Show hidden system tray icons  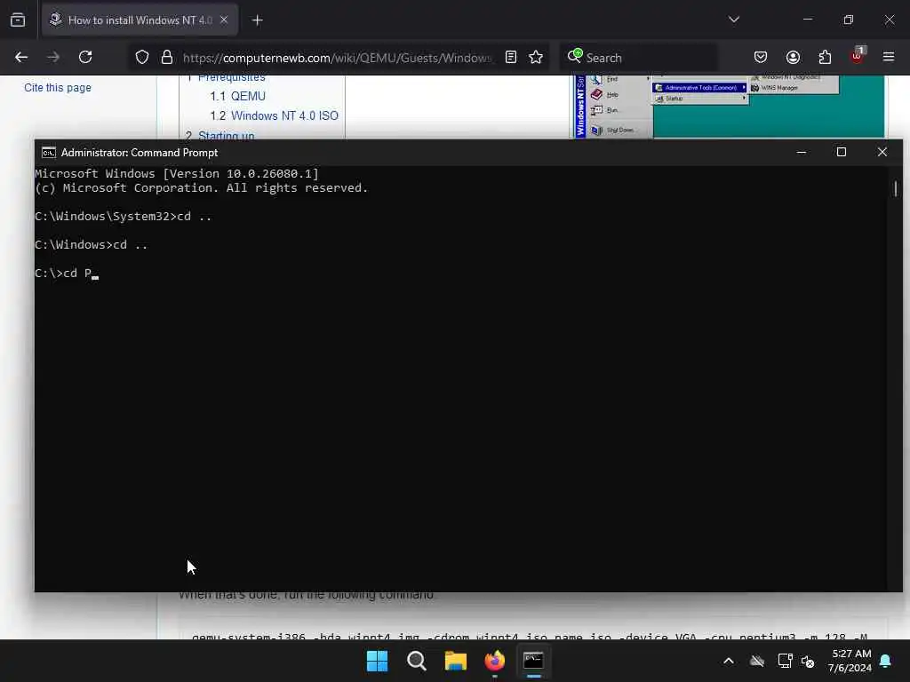click(729, 661)
